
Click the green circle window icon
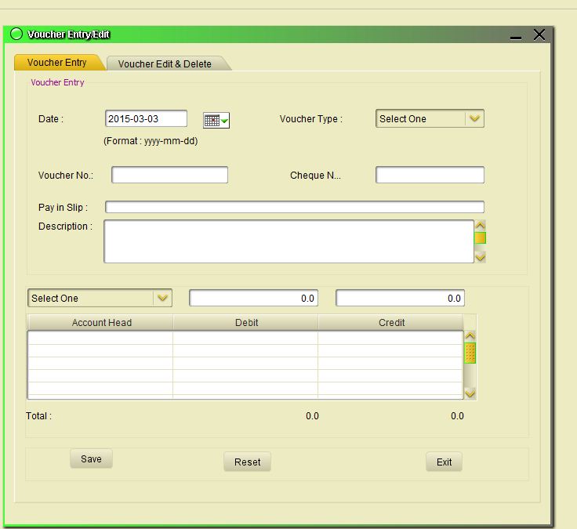point(16,34)
